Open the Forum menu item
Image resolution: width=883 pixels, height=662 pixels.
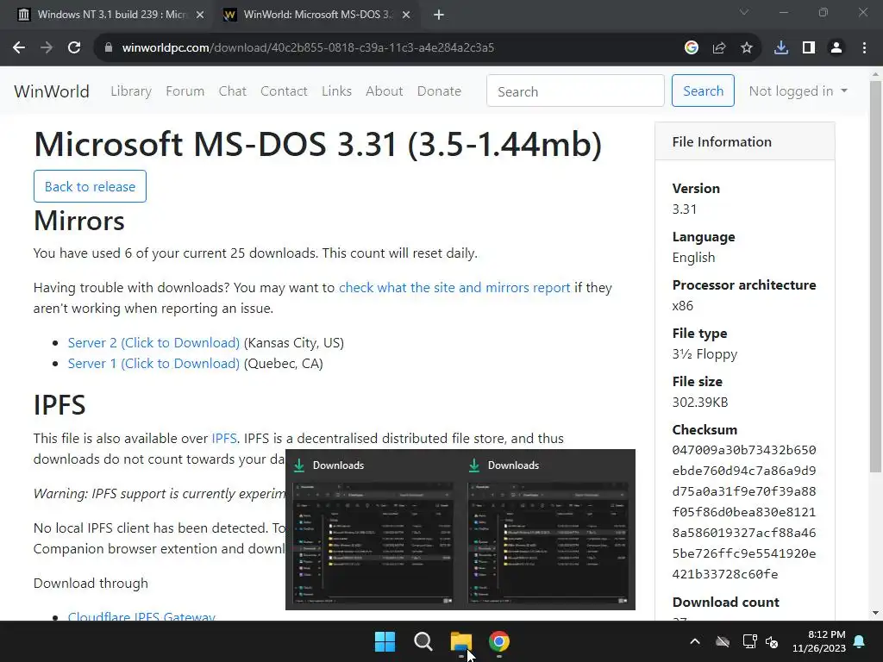tap(185, 91)
